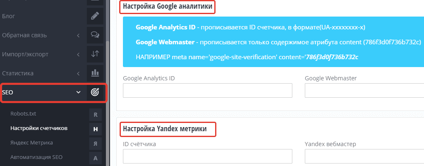Expand the Статистика submenu chevron

click(x=78, y=73)
